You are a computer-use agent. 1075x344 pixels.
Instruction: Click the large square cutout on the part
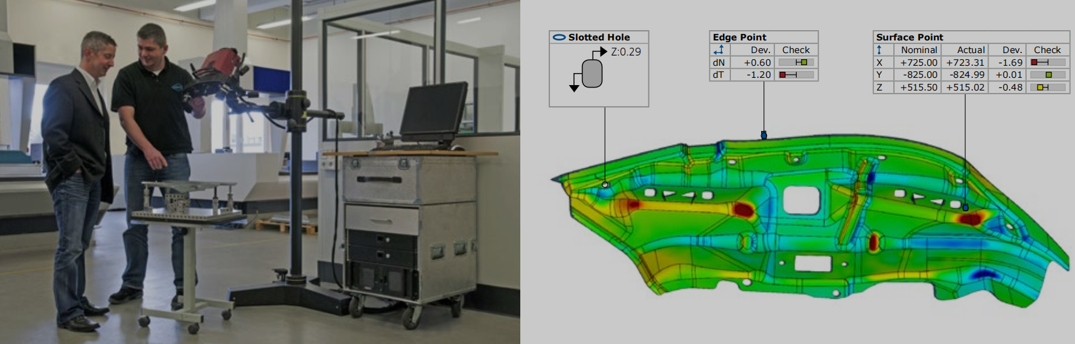click(802, 200)
